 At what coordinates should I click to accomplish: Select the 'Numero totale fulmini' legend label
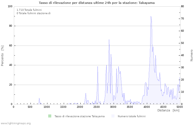(x=131, y=116)
